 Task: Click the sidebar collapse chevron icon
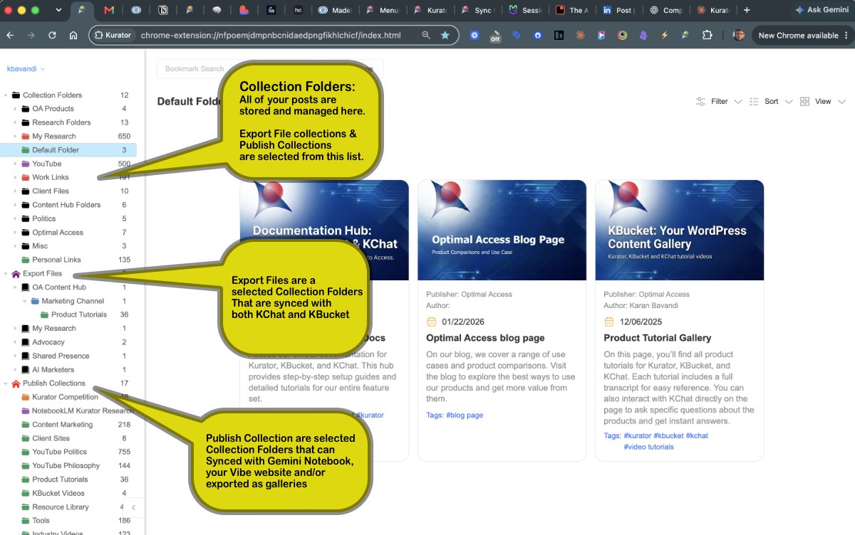point(133,507)
